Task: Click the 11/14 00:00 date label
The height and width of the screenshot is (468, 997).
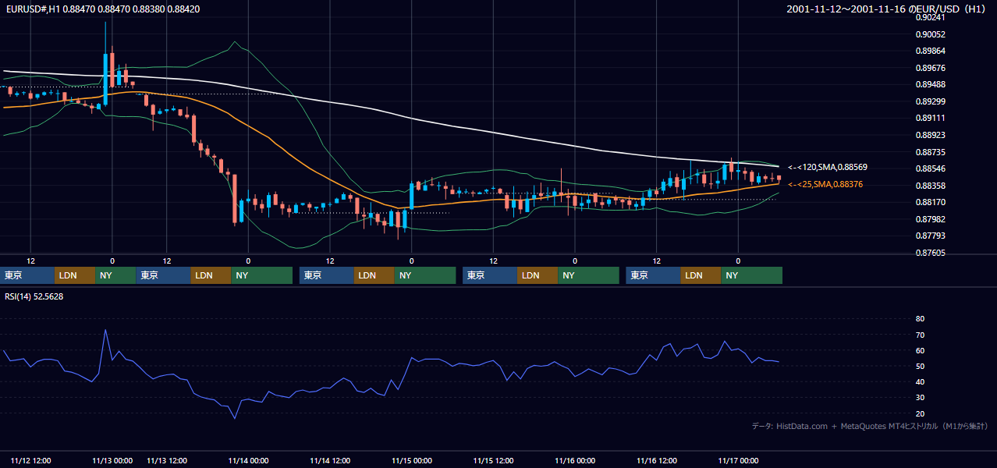Action: [249, 460]
